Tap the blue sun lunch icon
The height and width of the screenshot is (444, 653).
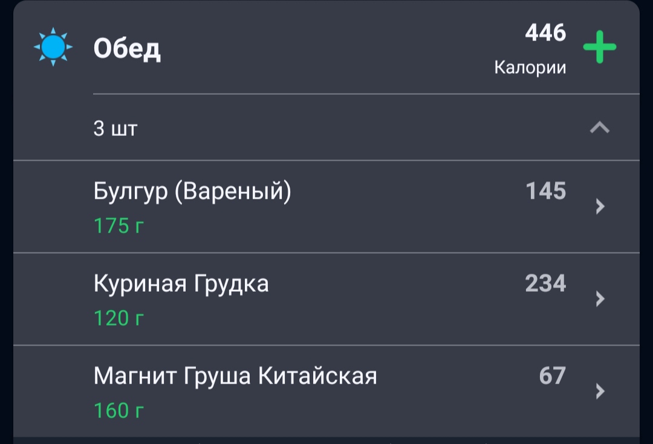click(x=53, y=47)
